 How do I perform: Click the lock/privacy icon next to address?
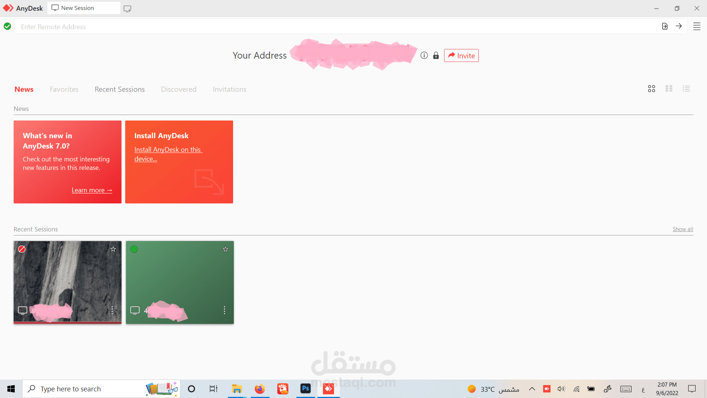[435, 55]
